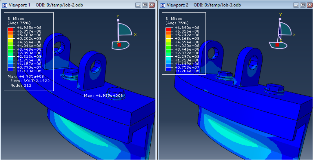Click legend value +6.357e+08
313x160 pixels.
29,31
